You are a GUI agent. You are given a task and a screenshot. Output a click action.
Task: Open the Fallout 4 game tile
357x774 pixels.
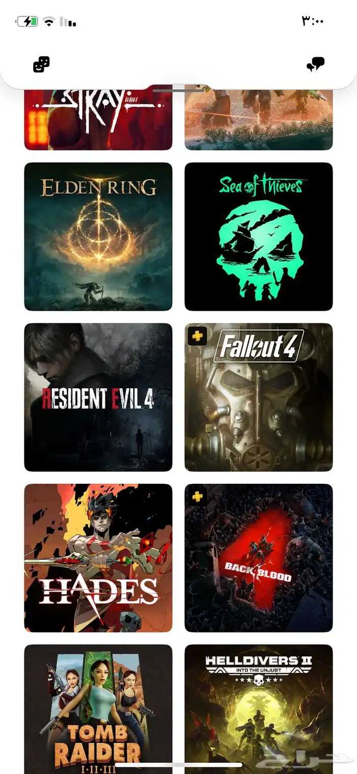click(x=259, y=397)
